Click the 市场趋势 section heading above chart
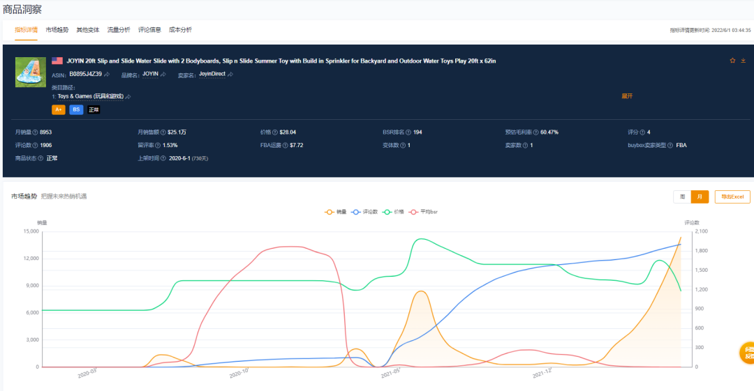This screenshot has width=754, height=391. [24, 196]
